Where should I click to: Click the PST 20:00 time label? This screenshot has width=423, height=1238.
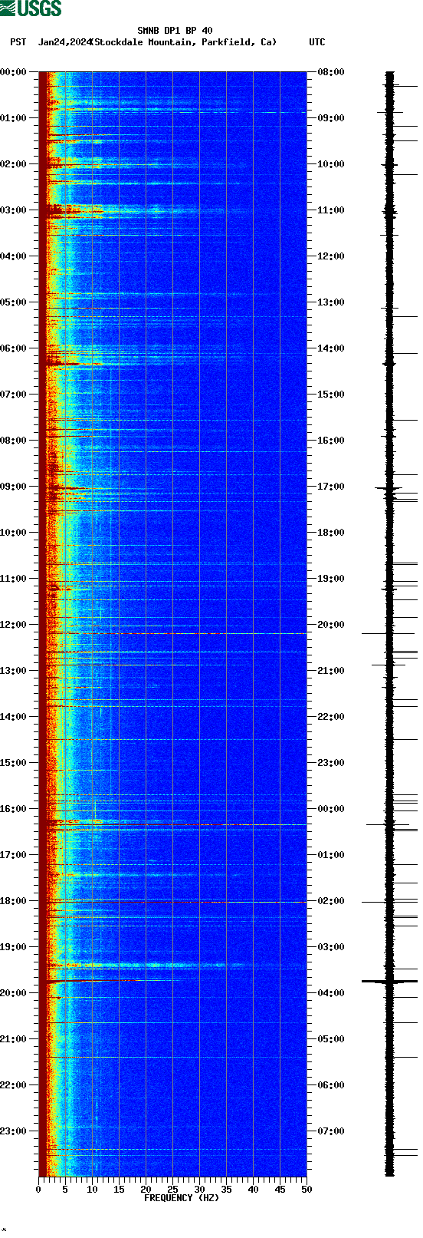(x=14, y=993)
